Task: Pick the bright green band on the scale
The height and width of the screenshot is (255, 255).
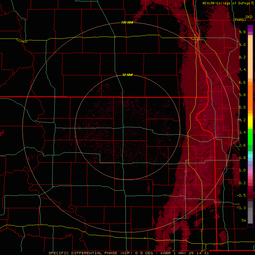Action: pyautogui.click(x=250, y=137)
